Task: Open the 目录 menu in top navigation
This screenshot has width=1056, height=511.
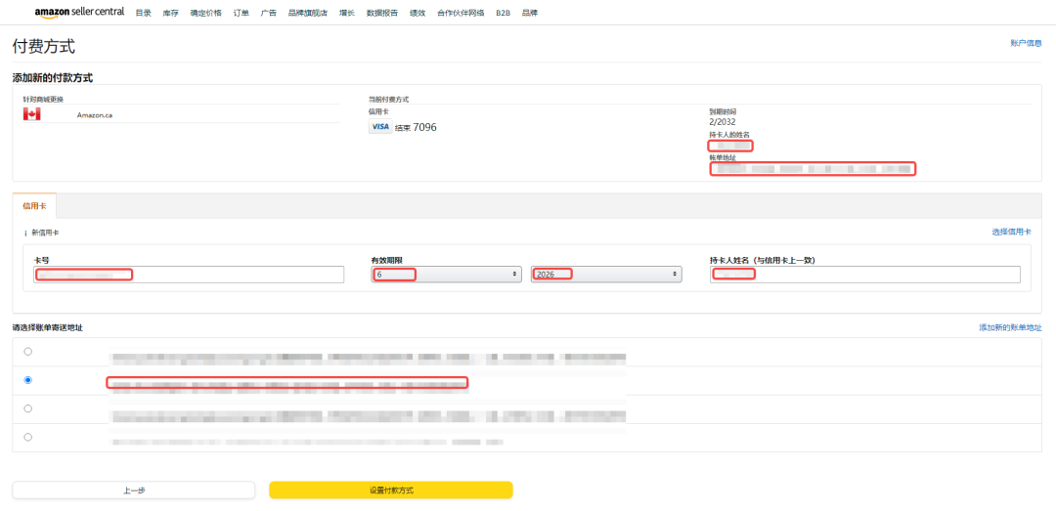Action: [x=143, y=13]
